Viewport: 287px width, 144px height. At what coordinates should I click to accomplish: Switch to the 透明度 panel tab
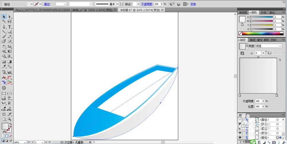click(243, 13)
